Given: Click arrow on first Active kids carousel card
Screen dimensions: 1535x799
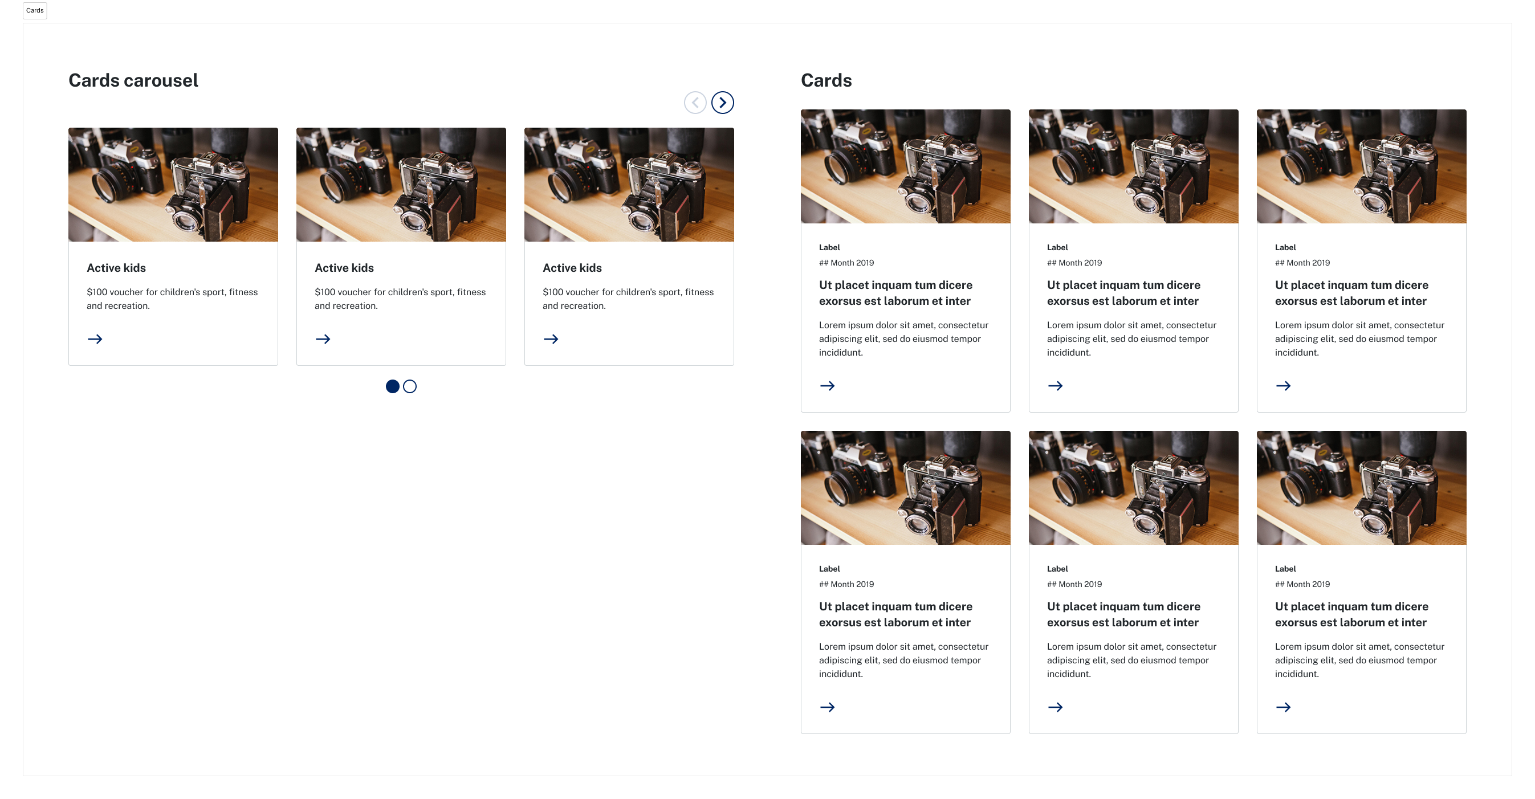Looking at the screenshot, I should (x=95, y=339).
